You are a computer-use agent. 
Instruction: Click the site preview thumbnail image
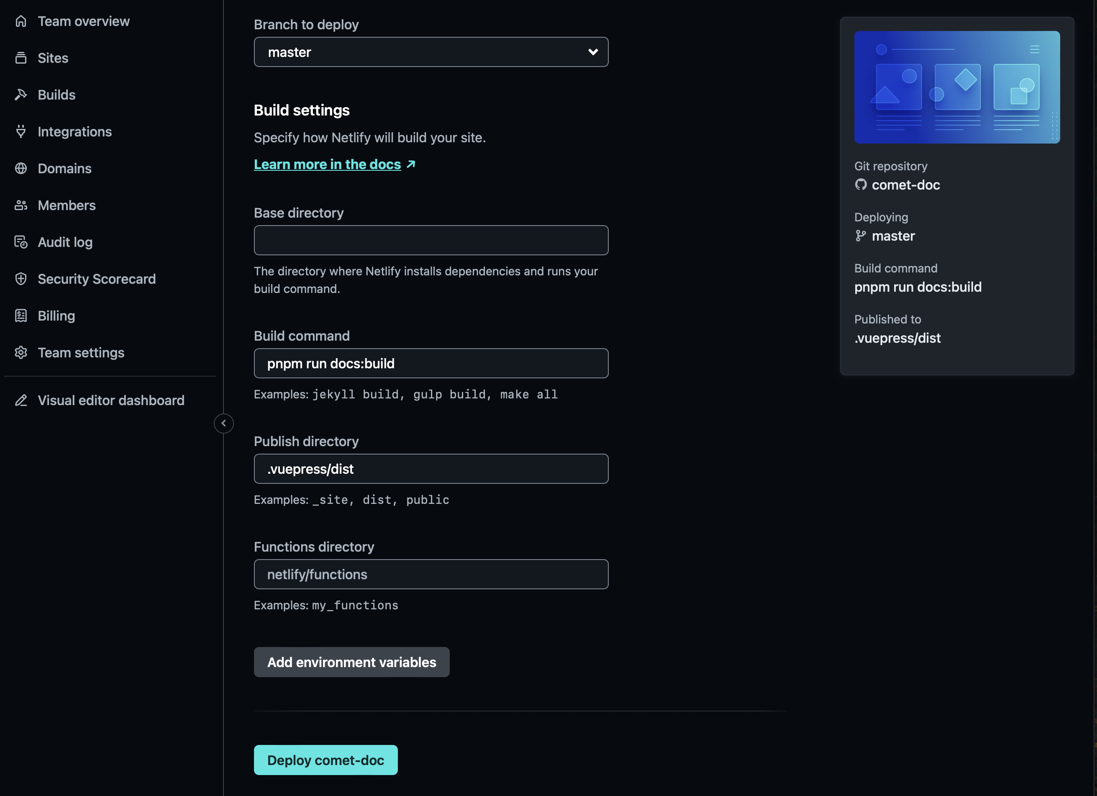pyautogui.click(x=956, y=87)
